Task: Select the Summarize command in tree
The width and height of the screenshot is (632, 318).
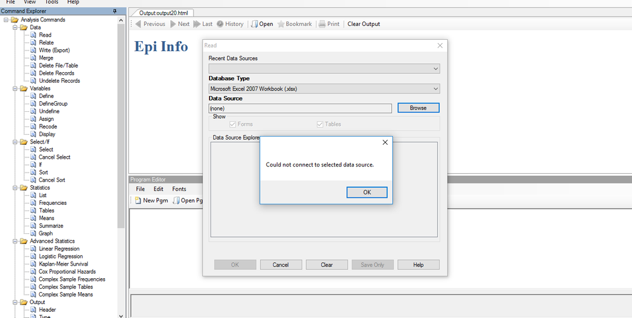Action: pos(51,226)
